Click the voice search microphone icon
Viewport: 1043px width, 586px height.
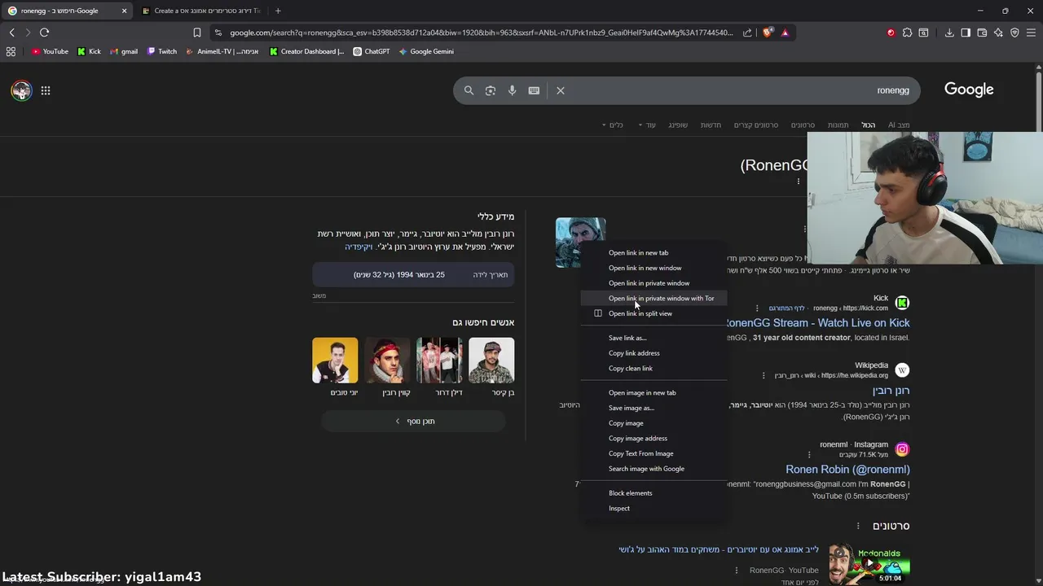pos(512,90)
